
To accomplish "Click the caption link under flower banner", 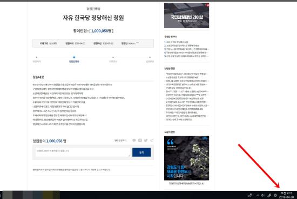I will tap(187, 183).
